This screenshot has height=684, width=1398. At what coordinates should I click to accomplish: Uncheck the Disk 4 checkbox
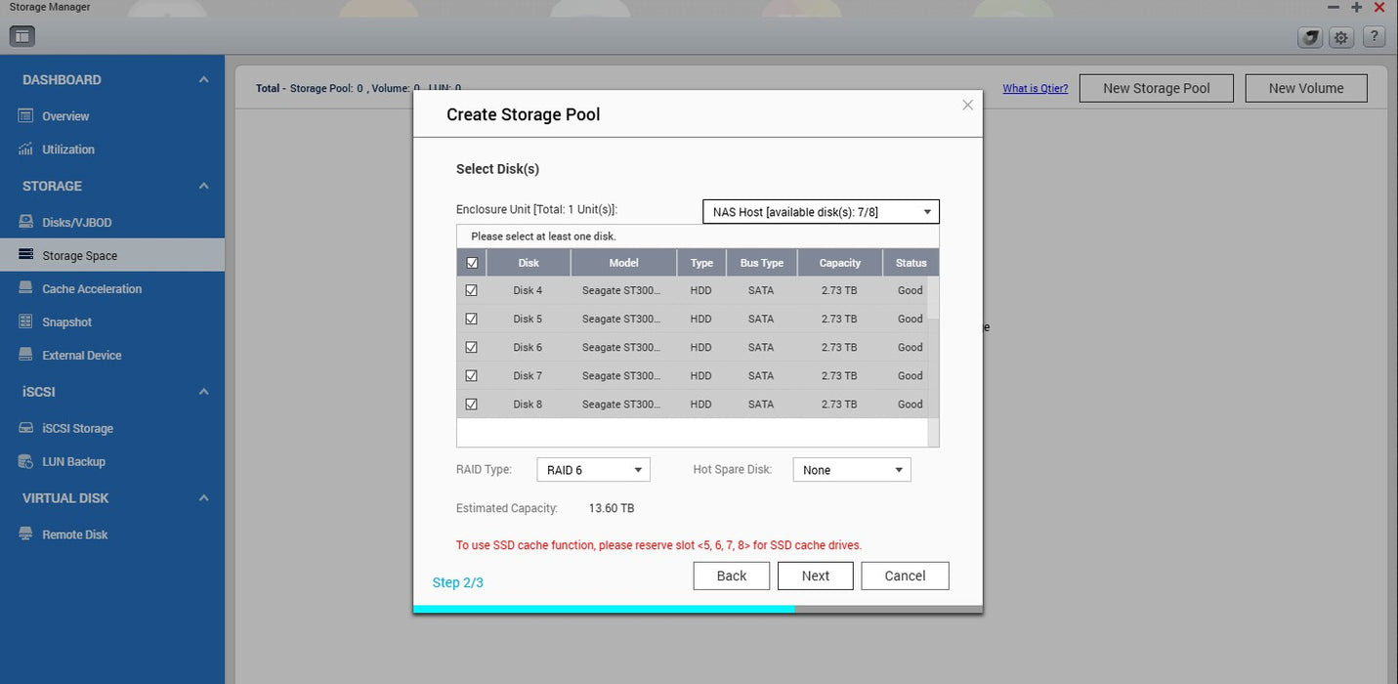pyautogui.click(x=472, y=290)
